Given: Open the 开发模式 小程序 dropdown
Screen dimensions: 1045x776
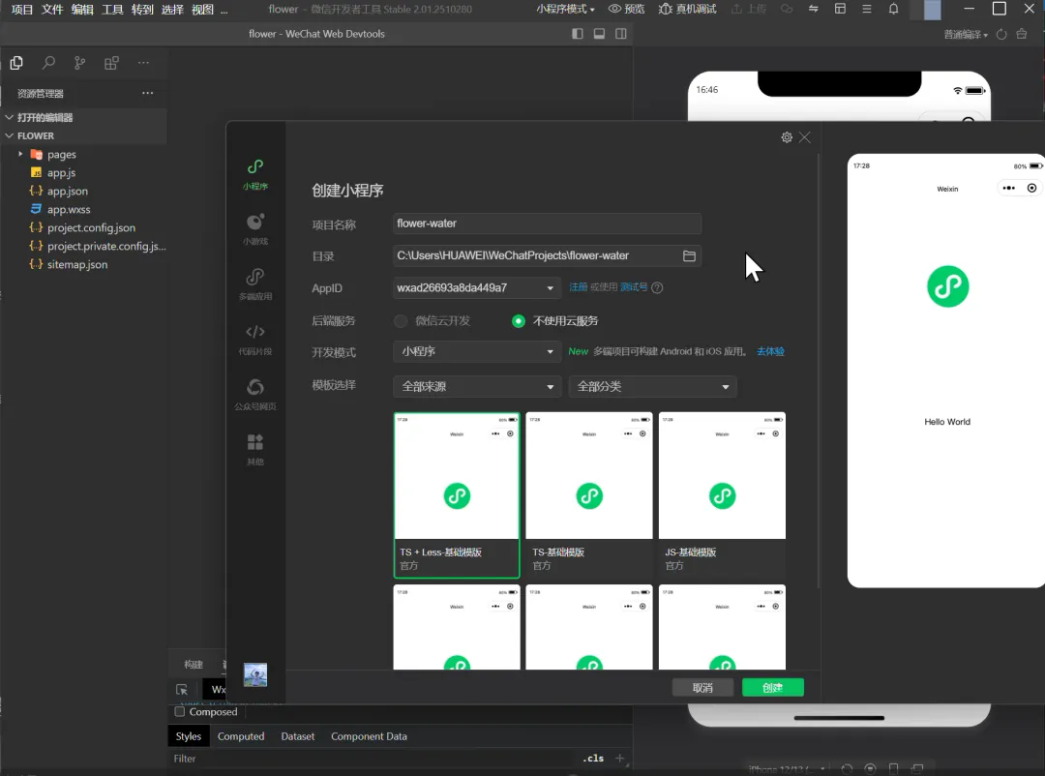Looking at the screenshot, I should pos(476,351).
